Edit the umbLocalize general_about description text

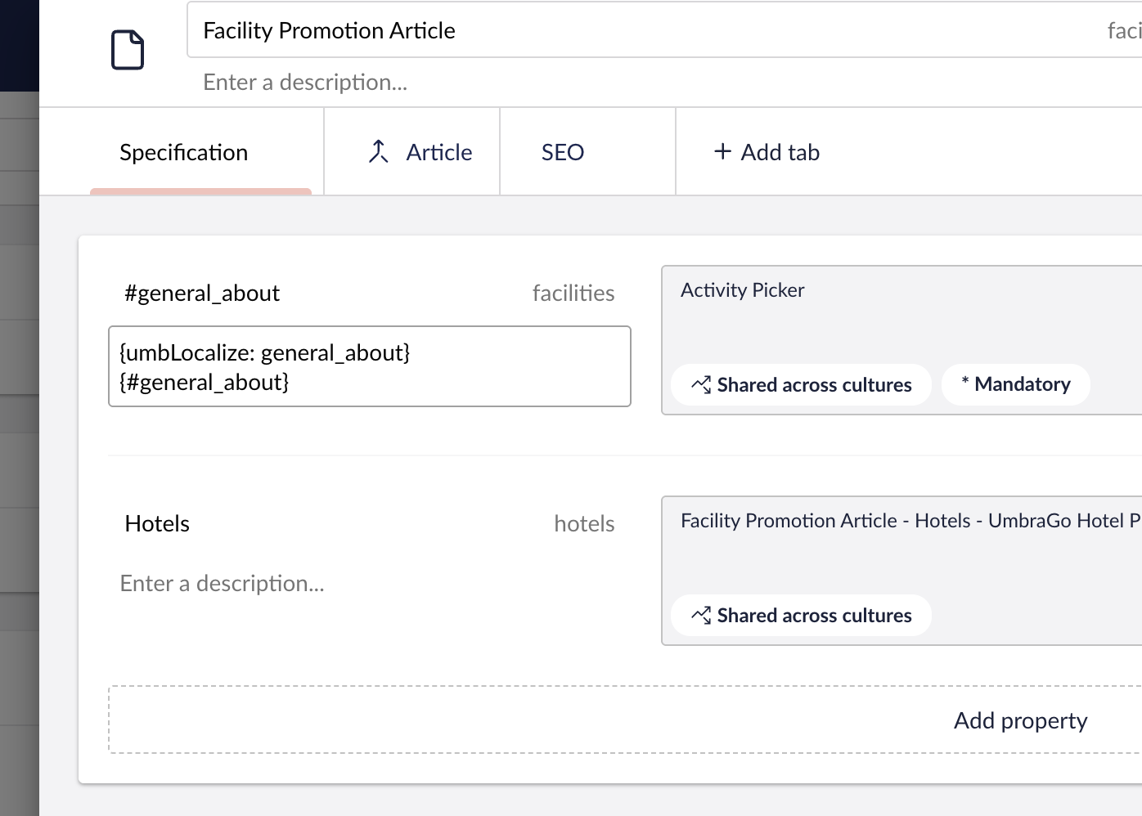coord(369,367)
